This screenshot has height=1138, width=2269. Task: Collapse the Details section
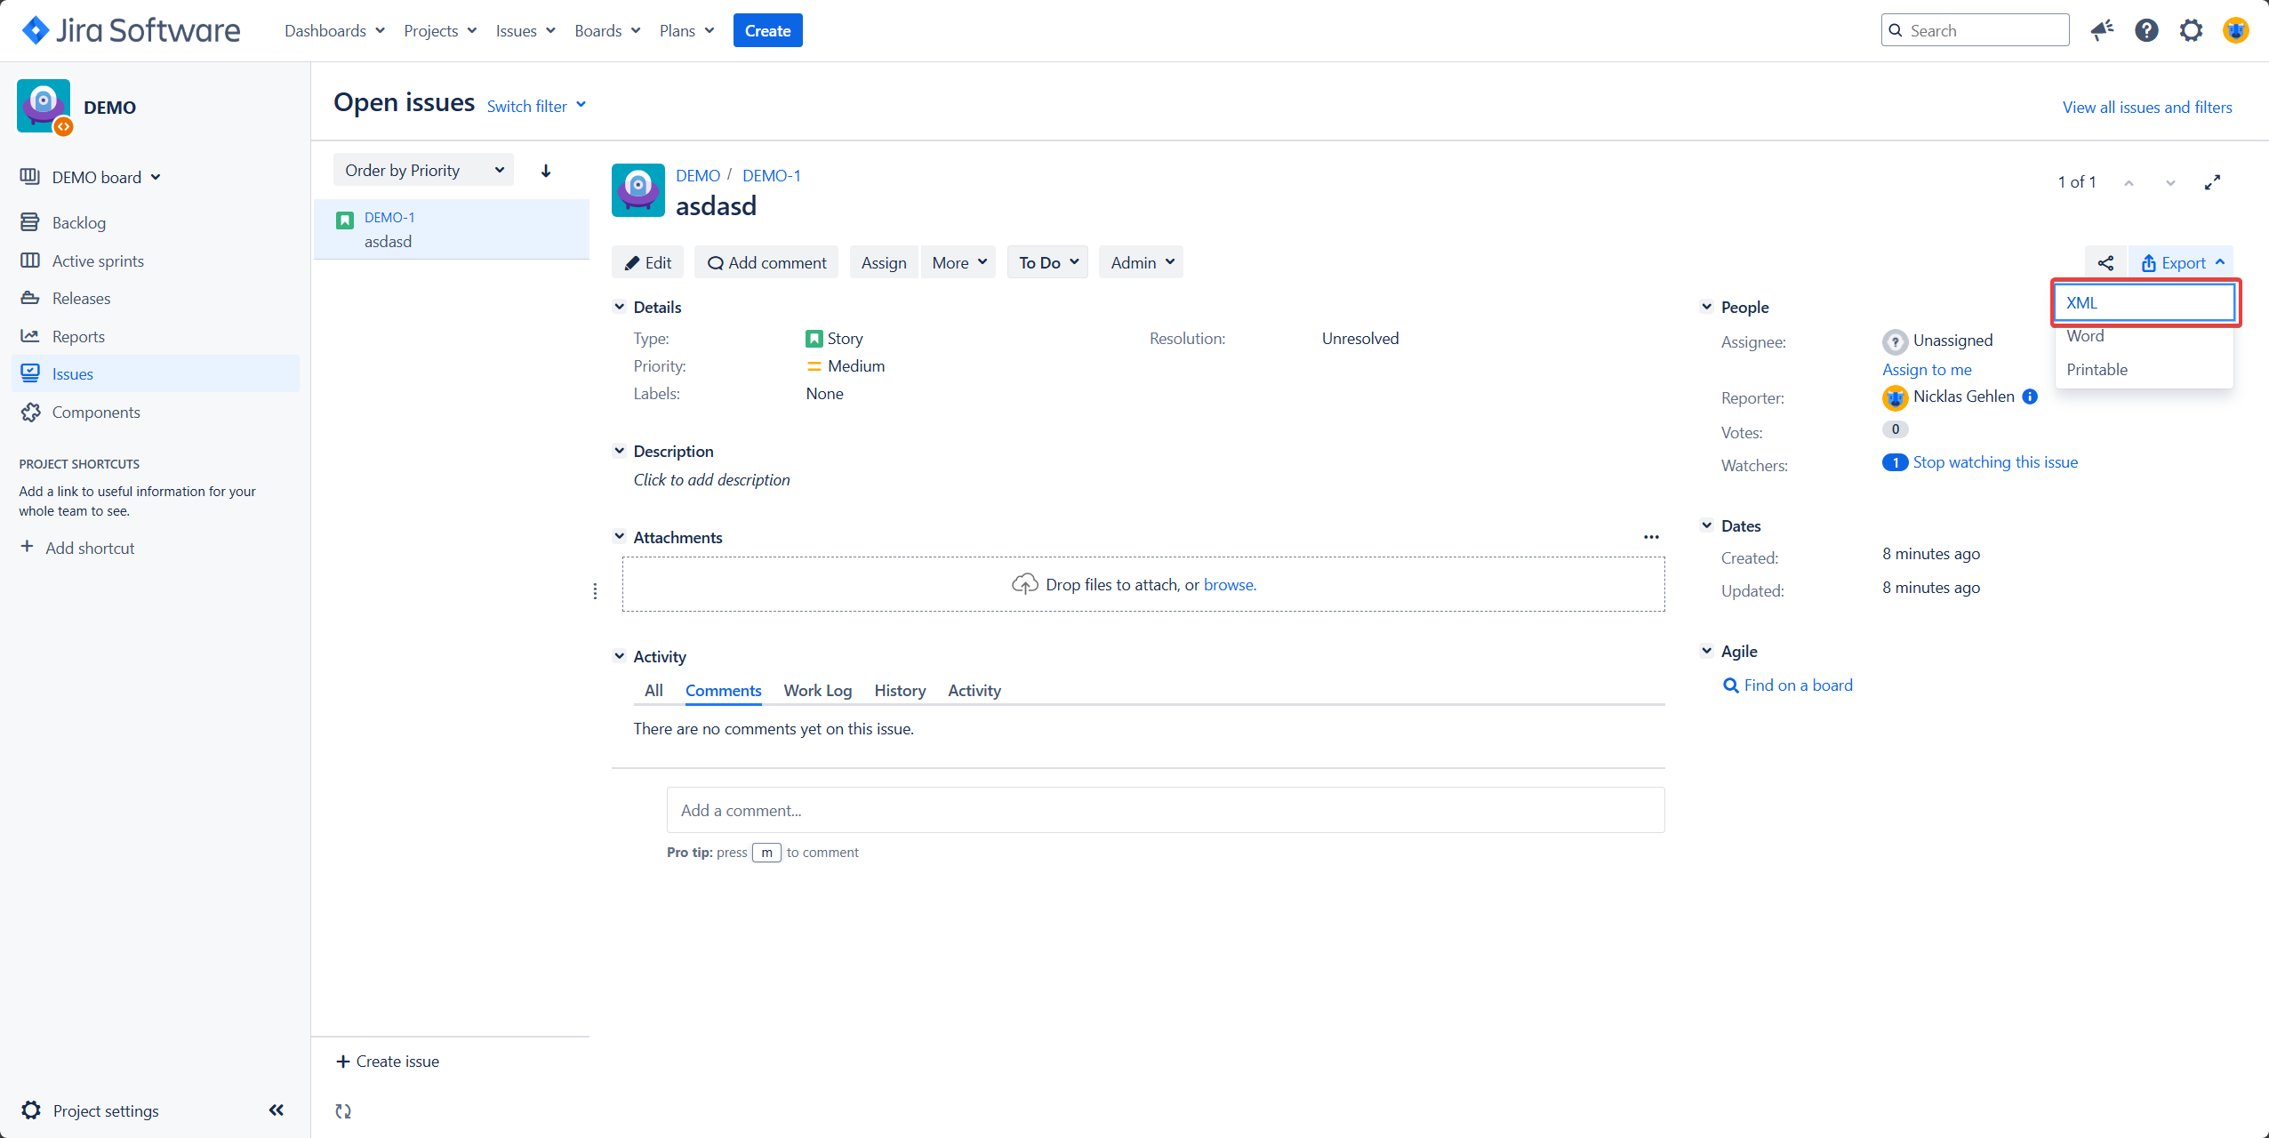(x=620, y=307)
